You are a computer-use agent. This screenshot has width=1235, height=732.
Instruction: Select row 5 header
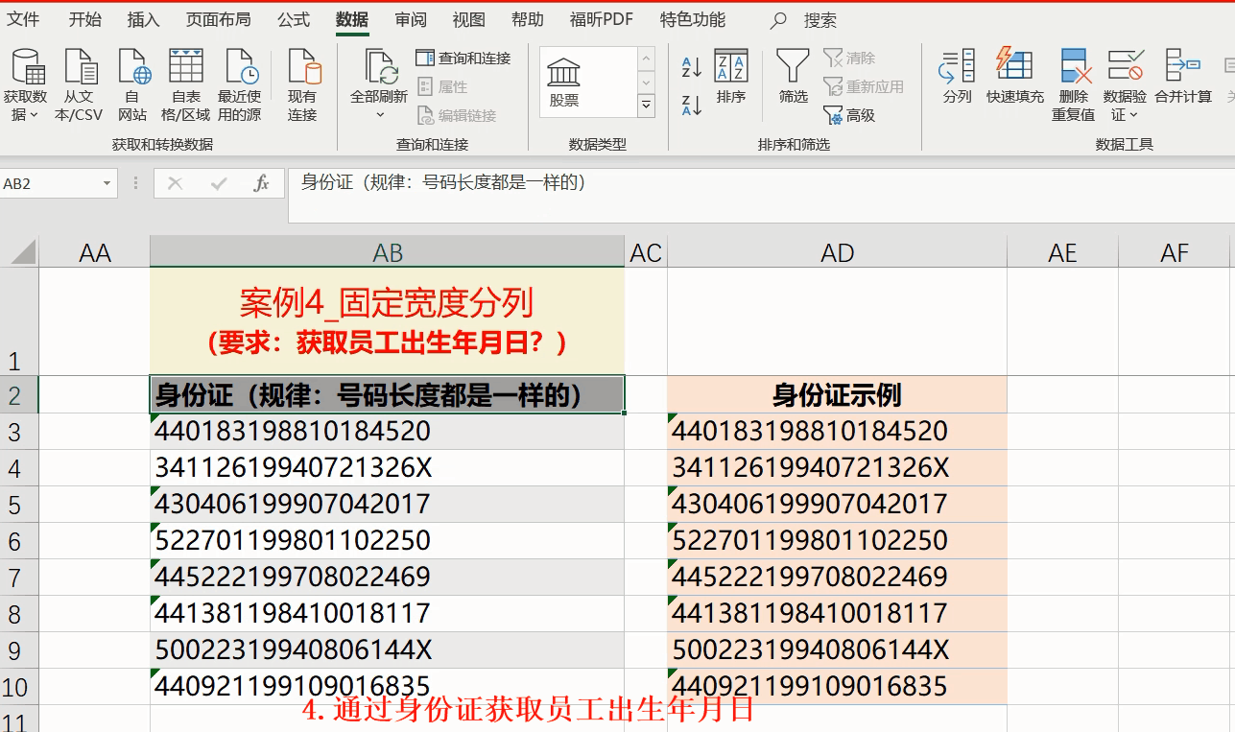(x=18, y=505)
